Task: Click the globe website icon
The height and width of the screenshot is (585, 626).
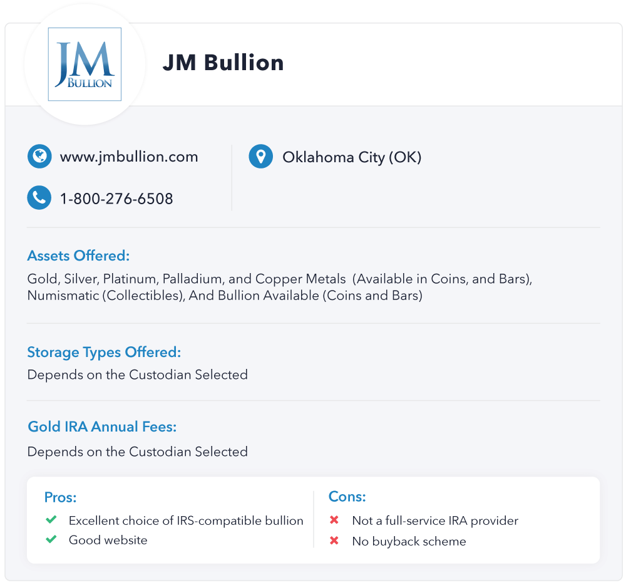Action: [39, 156]
